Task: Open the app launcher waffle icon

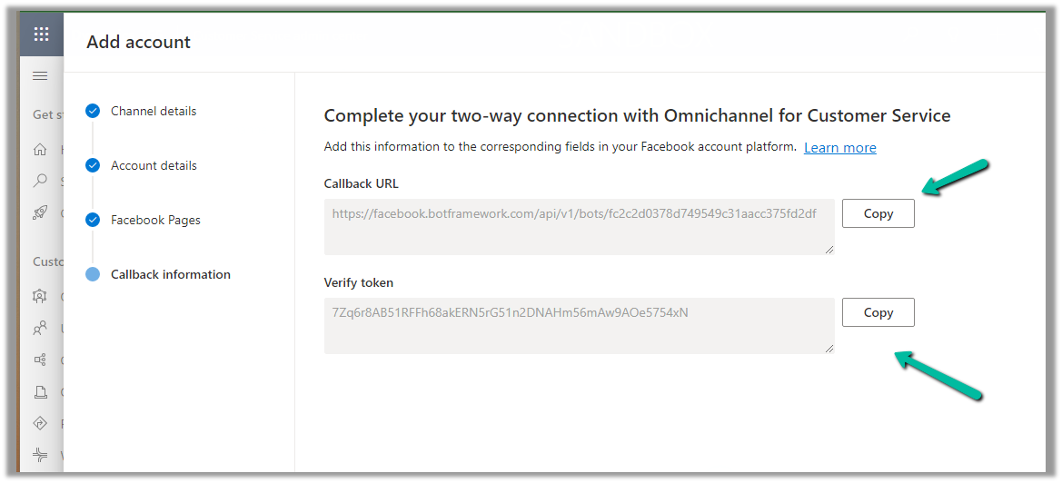Action: (x=41, y=35)
